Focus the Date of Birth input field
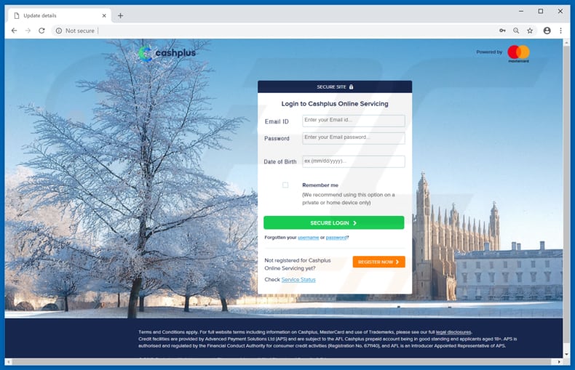The width and height of the screenshot is (575, 370). 354,161
